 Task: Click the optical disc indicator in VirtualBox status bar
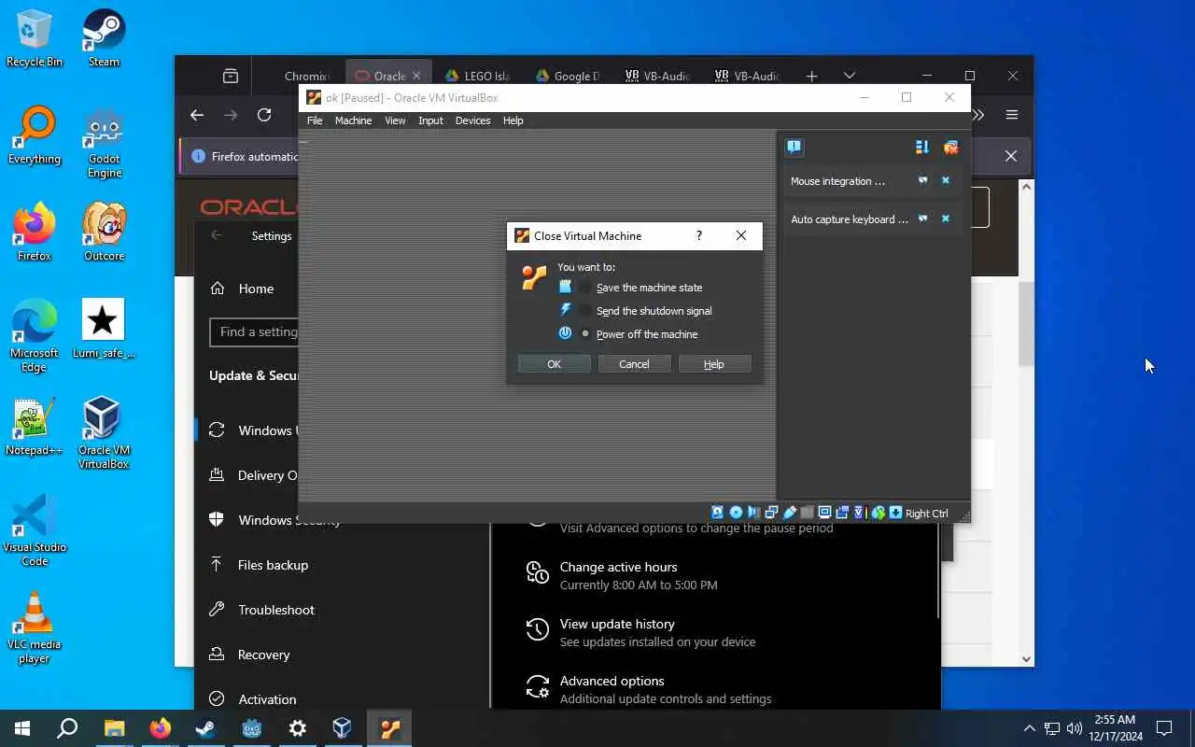click(736, 513)
